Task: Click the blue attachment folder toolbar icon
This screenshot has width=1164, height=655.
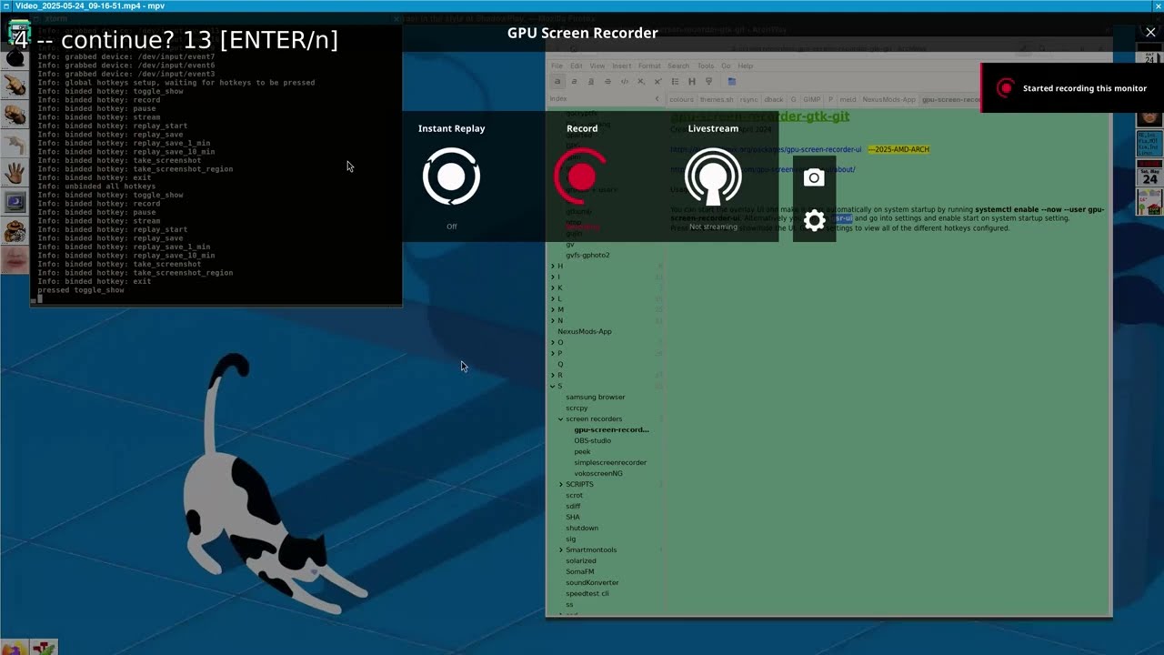Action: (731, 81)
